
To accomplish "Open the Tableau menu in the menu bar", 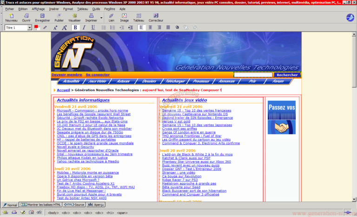I will pos(82,9).
